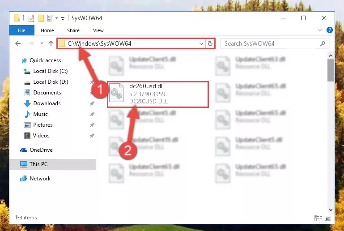
Task: Click the pin icon beside Downloads
Action: pyautogui.click(x=92, y=103)
